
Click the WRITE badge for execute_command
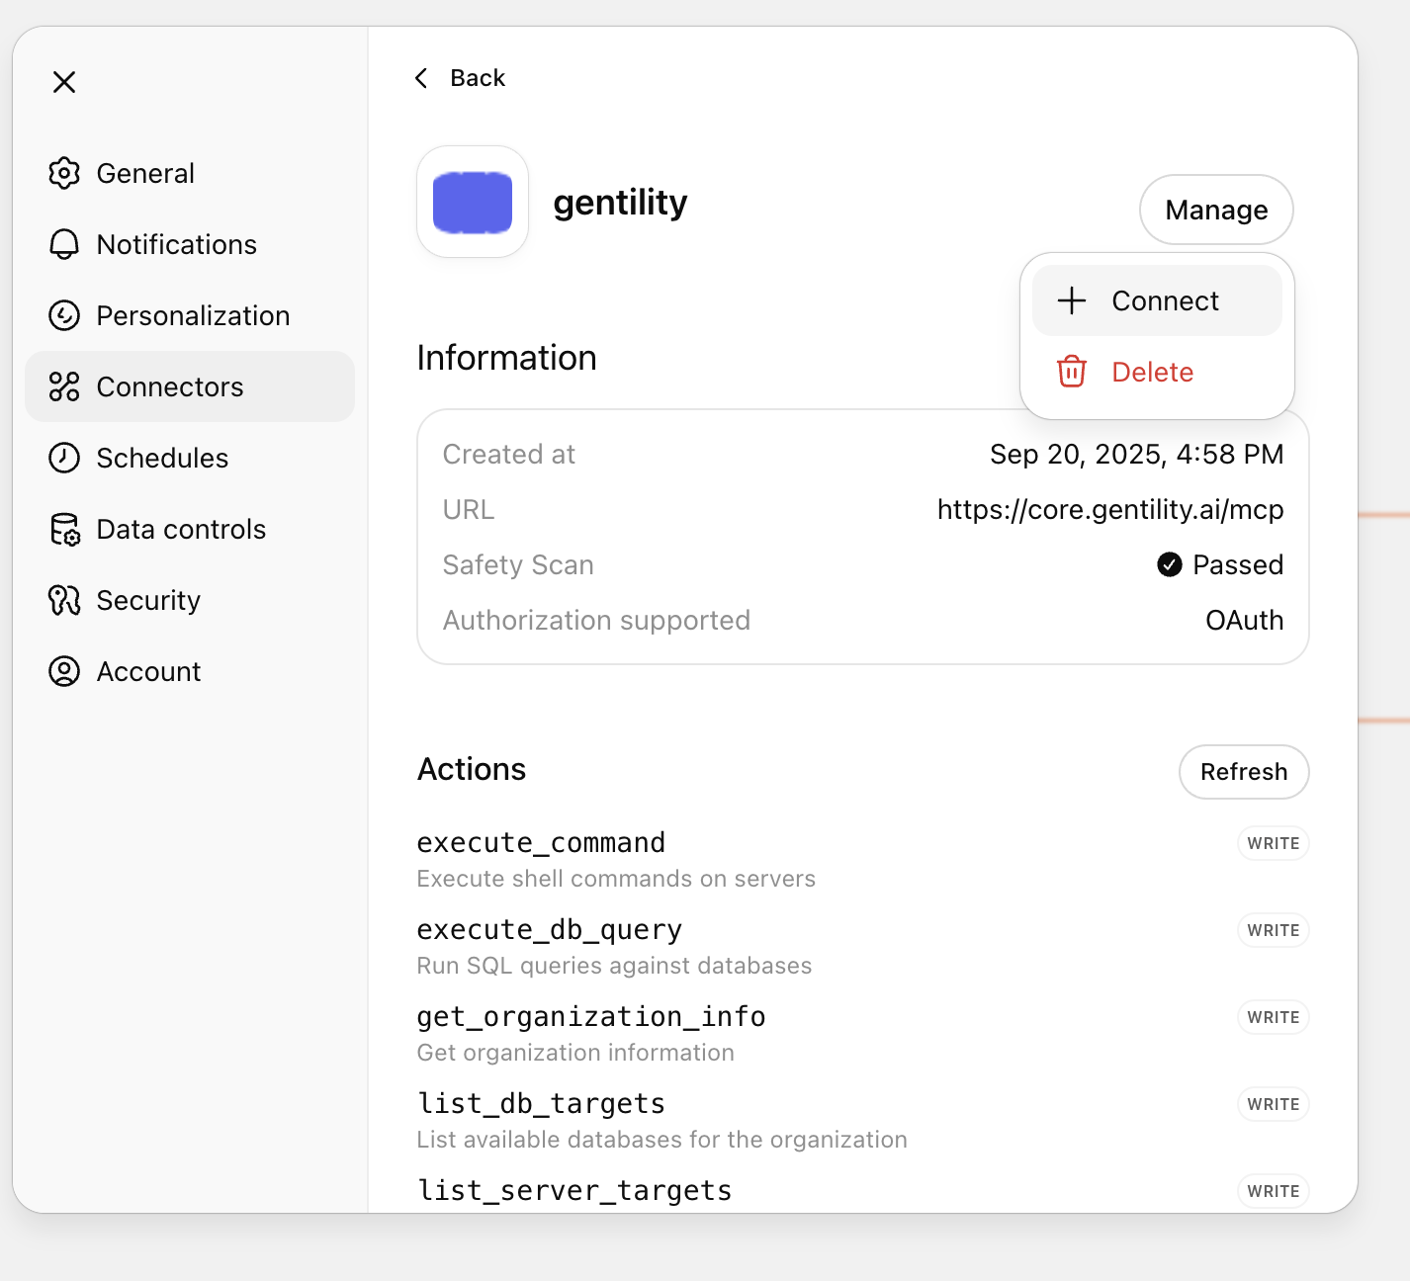coord(1273,843)
